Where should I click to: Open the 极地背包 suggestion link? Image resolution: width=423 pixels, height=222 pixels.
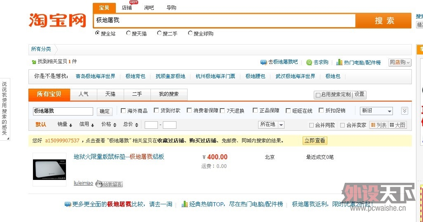coord(135,76)
